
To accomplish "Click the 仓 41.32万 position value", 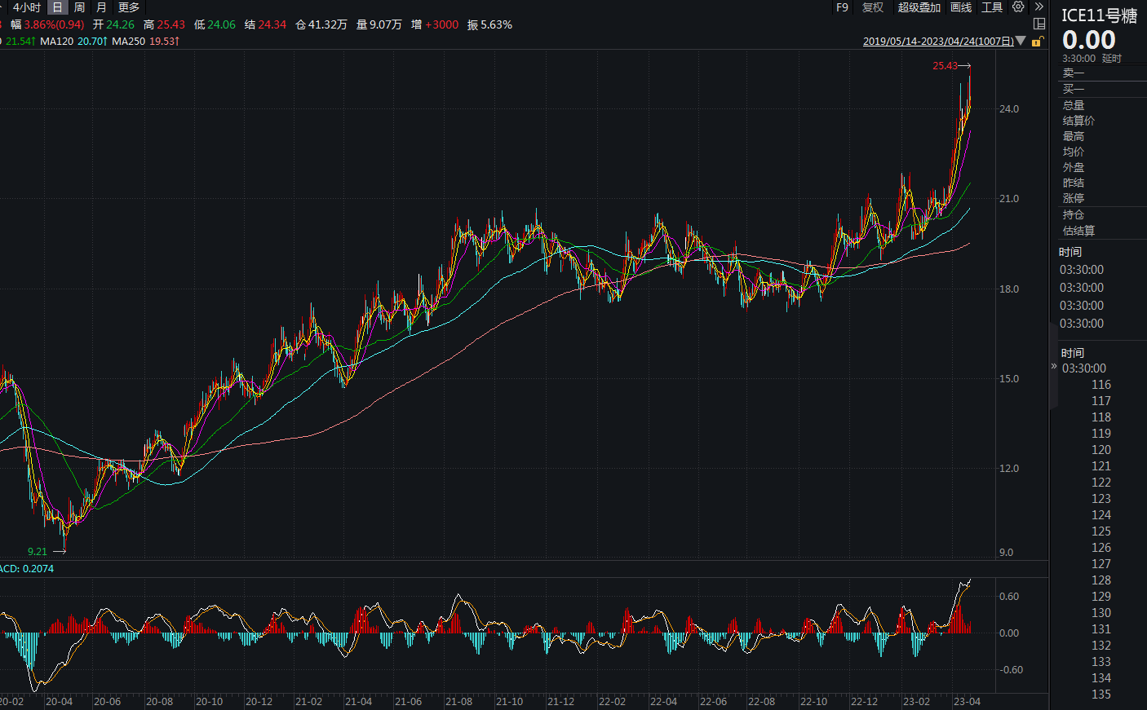I will [x=321, y=24].
